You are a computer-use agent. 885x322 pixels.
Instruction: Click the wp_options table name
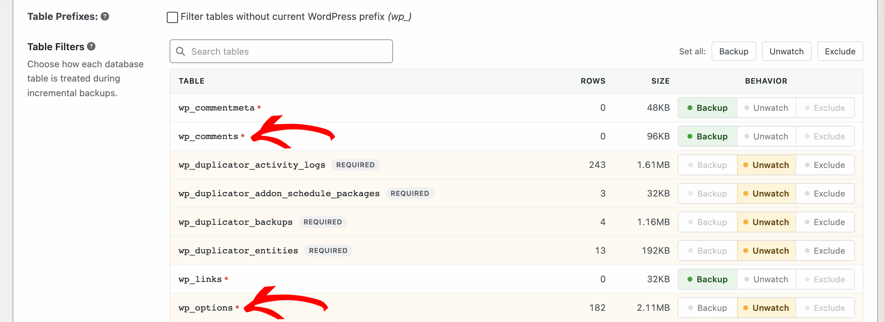(206, 308)
